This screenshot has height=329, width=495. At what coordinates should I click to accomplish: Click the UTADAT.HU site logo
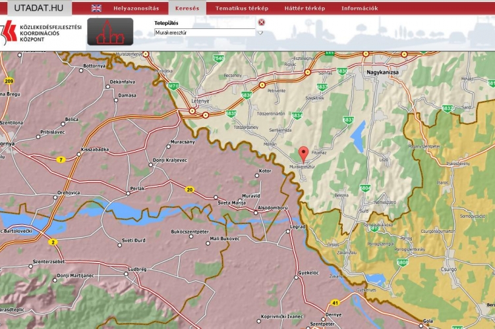pos(36,8)
